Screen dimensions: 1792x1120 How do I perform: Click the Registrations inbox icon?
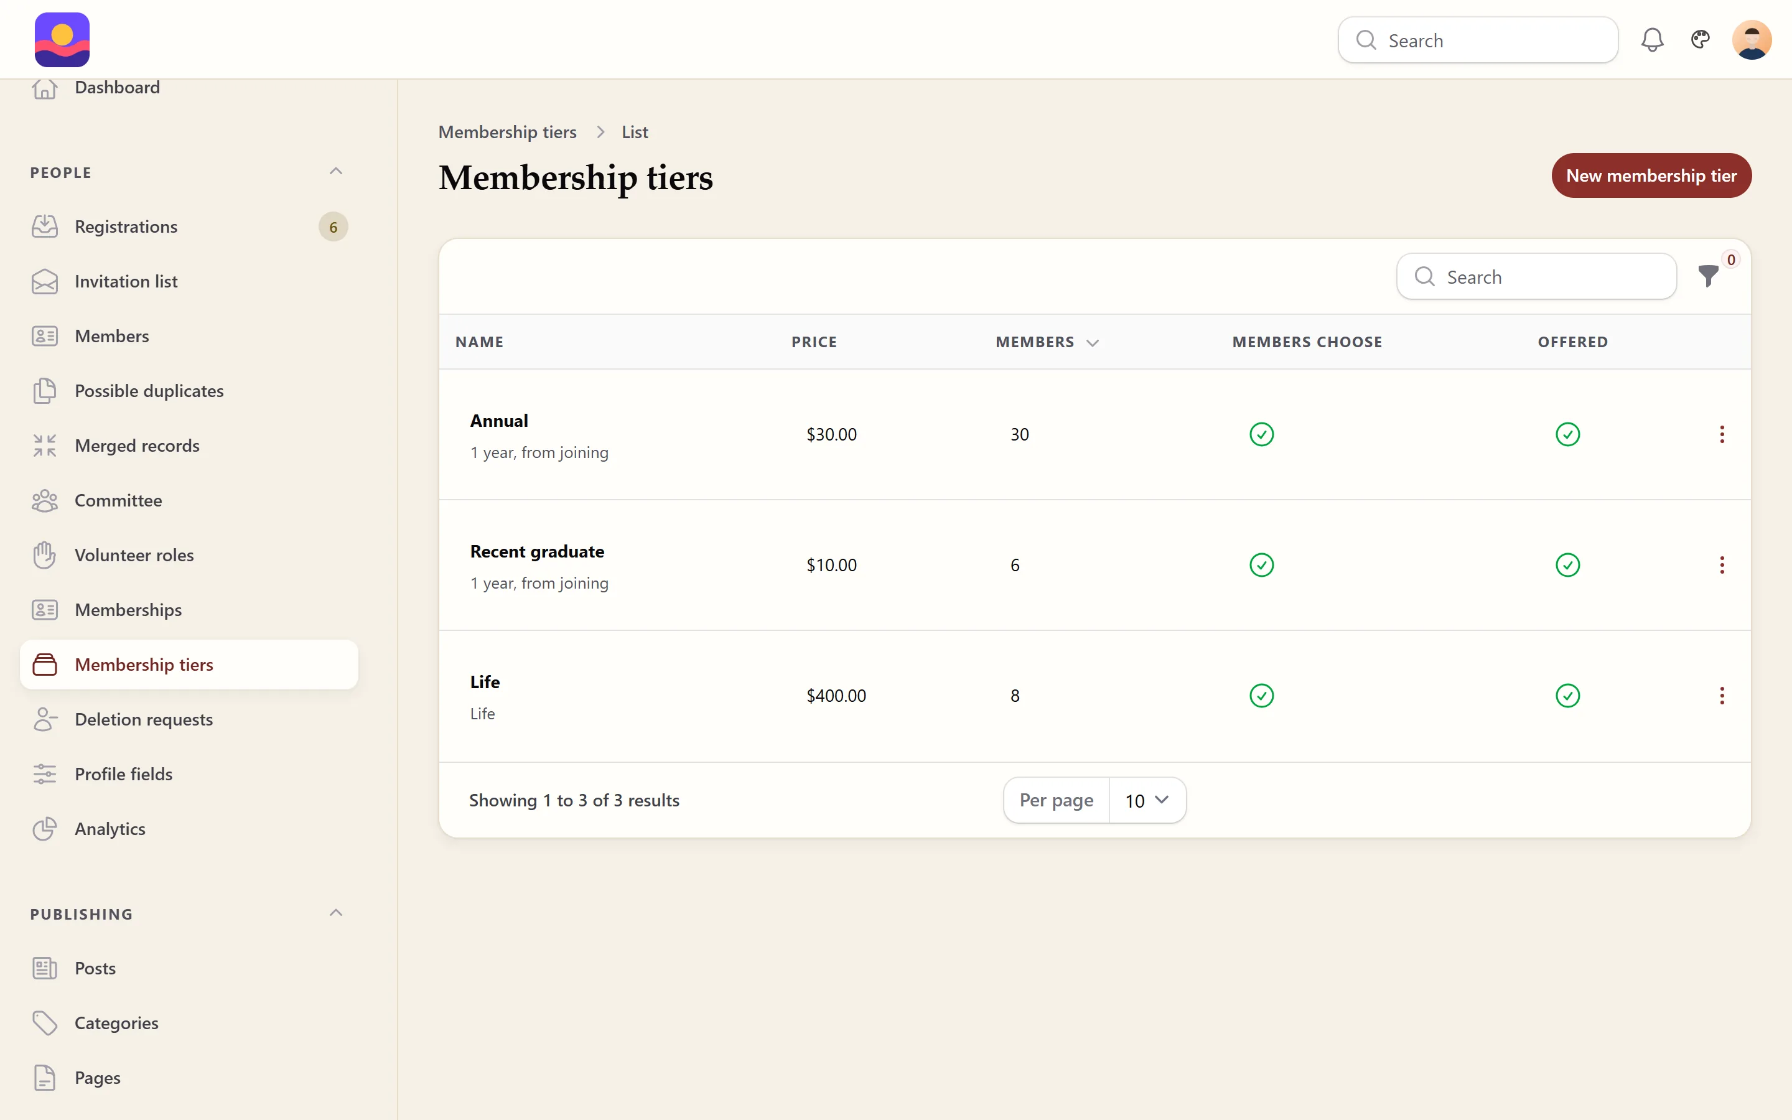44,226
